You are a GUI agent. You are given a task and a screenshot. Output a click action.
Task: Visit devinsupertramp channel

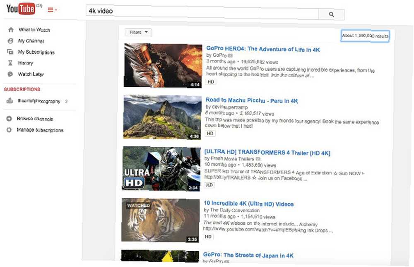click(230, 107)
